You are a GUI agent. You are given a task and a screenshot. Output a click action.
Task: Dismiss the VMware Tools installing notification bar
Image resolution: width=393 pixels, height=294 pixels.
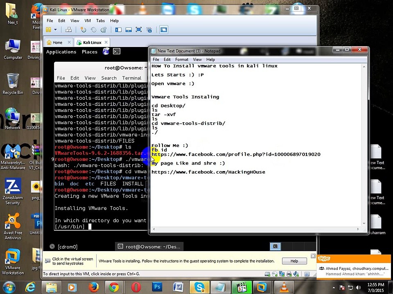coord(313,256)
